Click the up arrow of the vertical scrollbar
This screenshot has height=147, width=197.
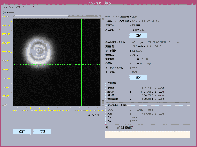coord(103,20)
